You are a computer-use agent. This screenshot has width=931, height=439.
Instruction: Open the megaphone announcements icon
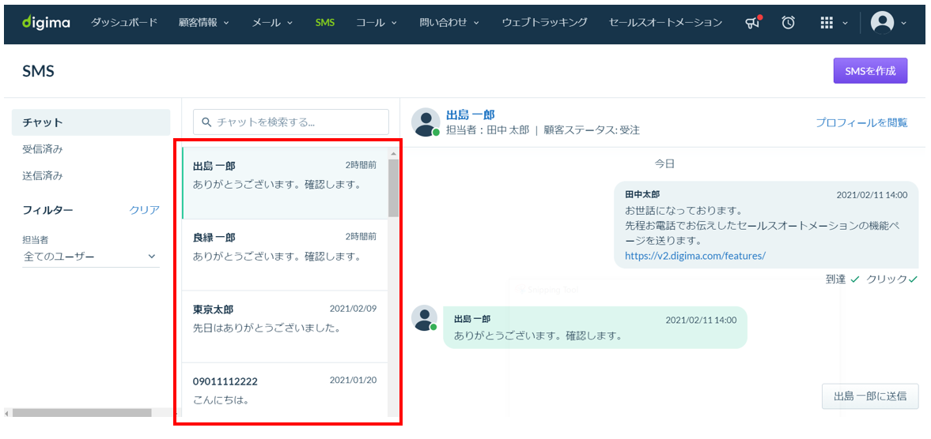click(753, 23)
